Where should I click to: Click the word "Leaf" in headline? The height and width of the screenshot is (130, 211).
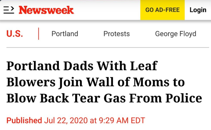(x=144, y=66)
